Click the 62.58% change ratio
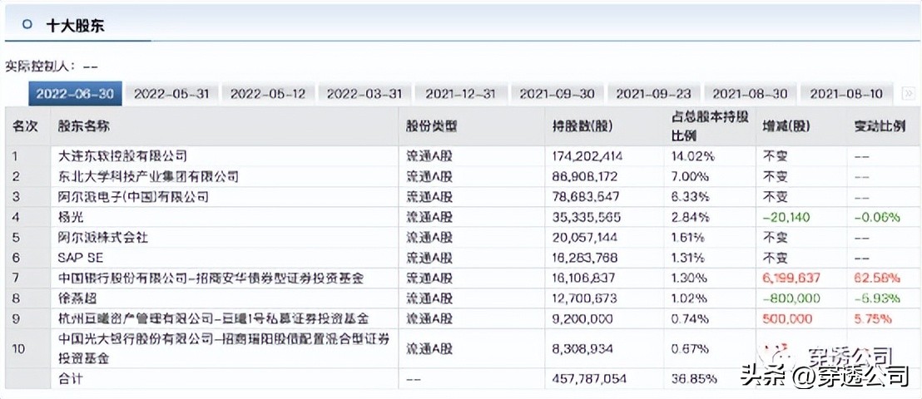Image resolution: width=922 pixels, height=399 pixels. 877,278
